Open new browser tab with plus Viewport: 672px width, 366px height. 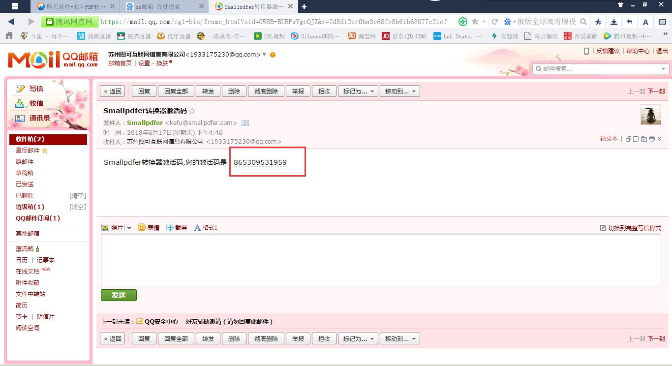pos(305,6)
